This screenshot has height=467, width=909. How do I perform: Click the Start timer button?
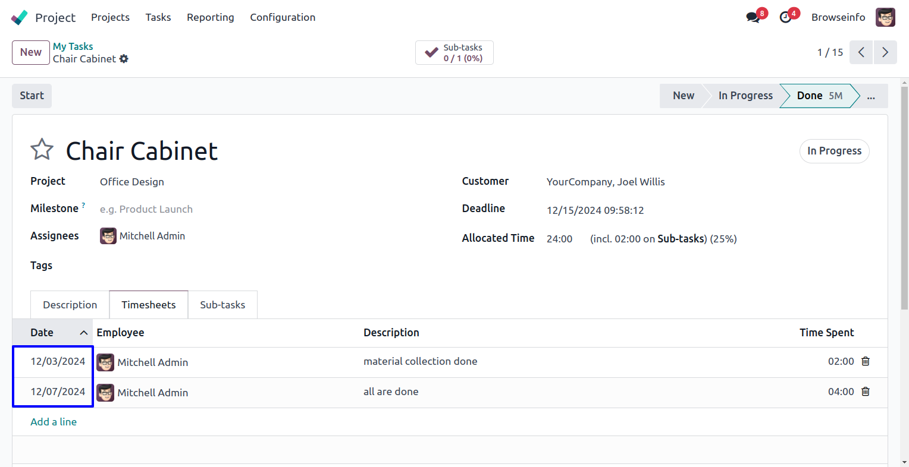[32, 96]
